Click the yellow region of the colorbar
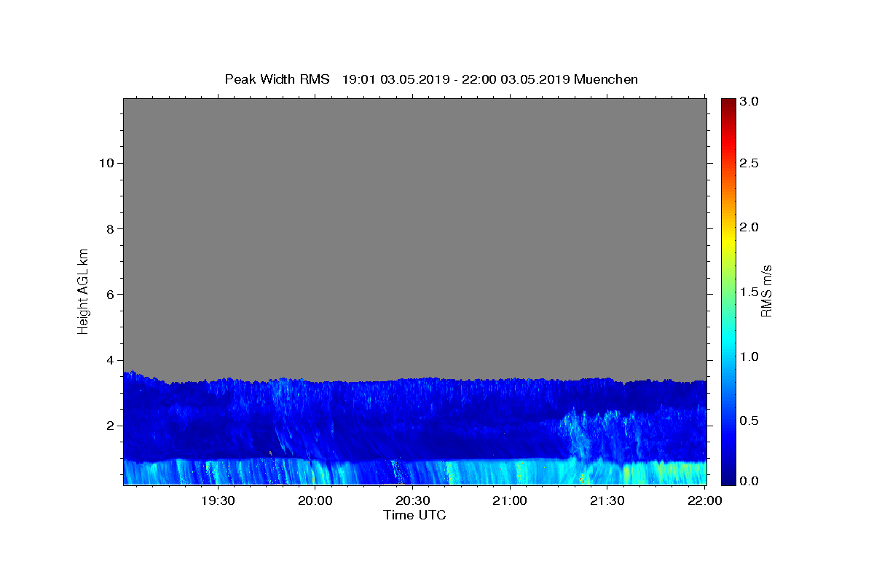The height and width of the screenshot is (582, 874). [728, 240]
